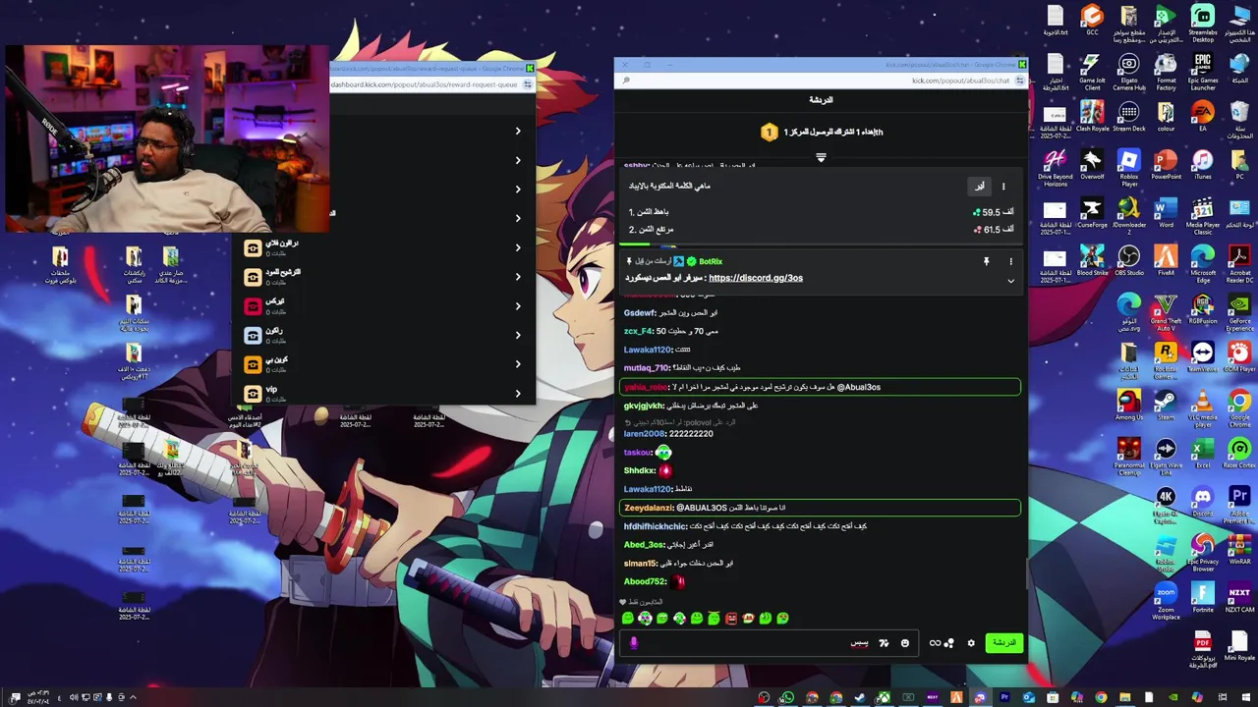Click the reward-request-queue window address bar

coord(423,84)
